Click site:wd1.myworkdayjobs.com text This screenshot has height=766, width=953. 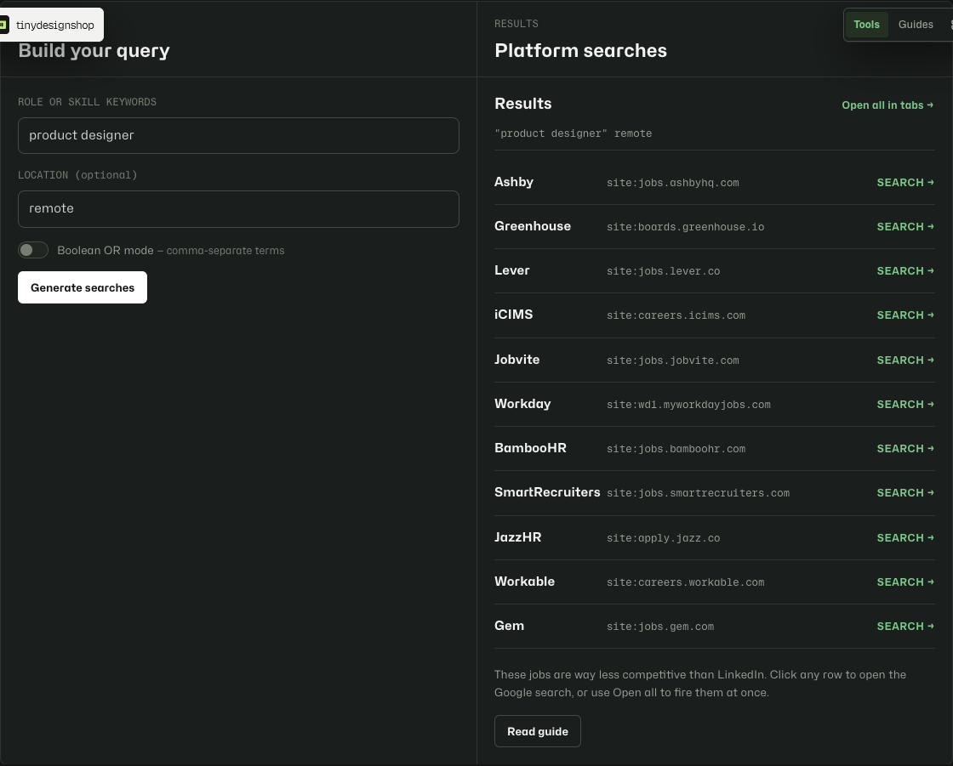pyautogui.click(x=688, y=406)
